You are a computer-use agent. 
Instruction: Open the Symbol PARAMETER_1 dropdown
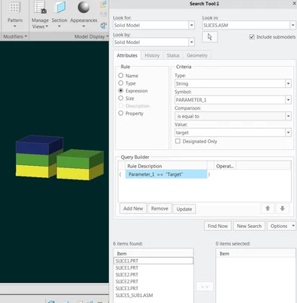click(x=288, y=100)
